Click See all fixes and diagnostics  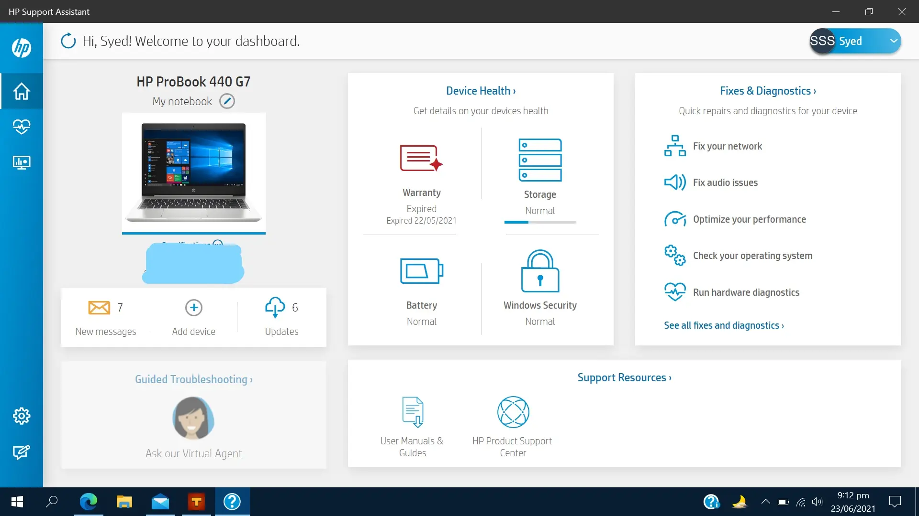(723, 325)
